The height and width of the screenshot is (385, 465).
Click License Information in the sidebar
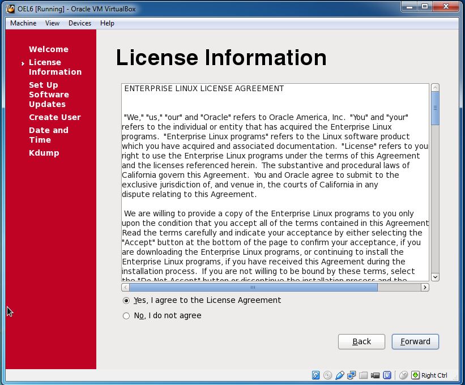point(55,67)
